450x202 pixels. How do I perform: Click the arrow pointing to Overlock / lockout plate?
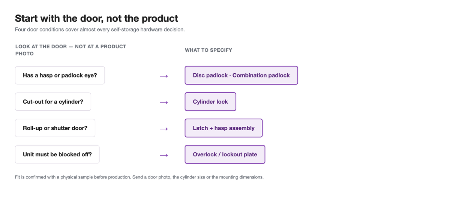(164, 155)
